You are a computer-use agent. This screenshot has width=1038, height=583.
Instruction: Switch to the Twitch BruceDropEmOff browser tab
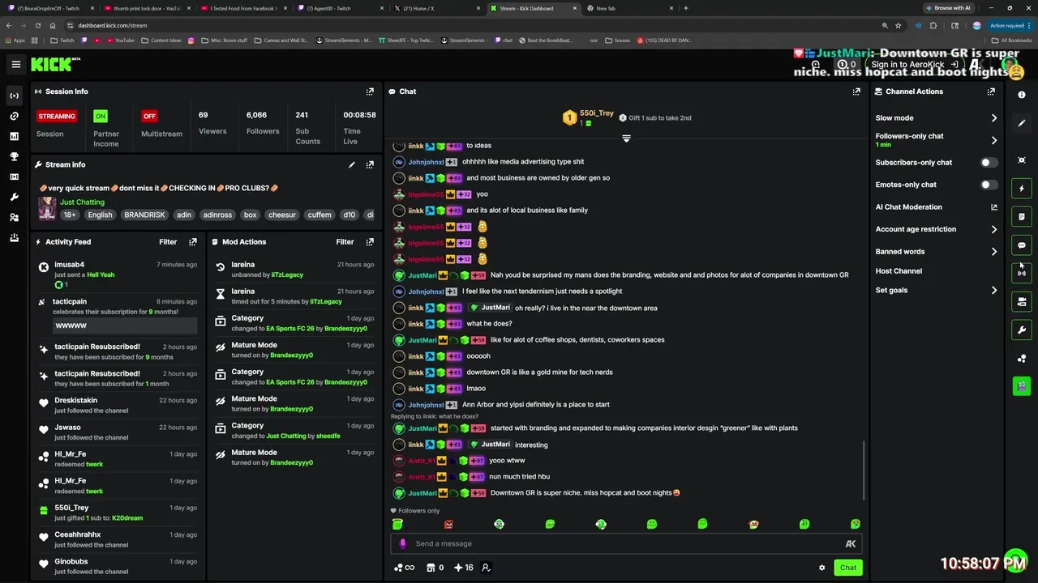[52, 8]
